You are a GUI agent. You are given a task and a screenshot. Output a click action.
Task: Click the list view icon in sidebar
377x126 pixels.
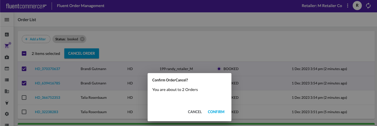point(7,80)
